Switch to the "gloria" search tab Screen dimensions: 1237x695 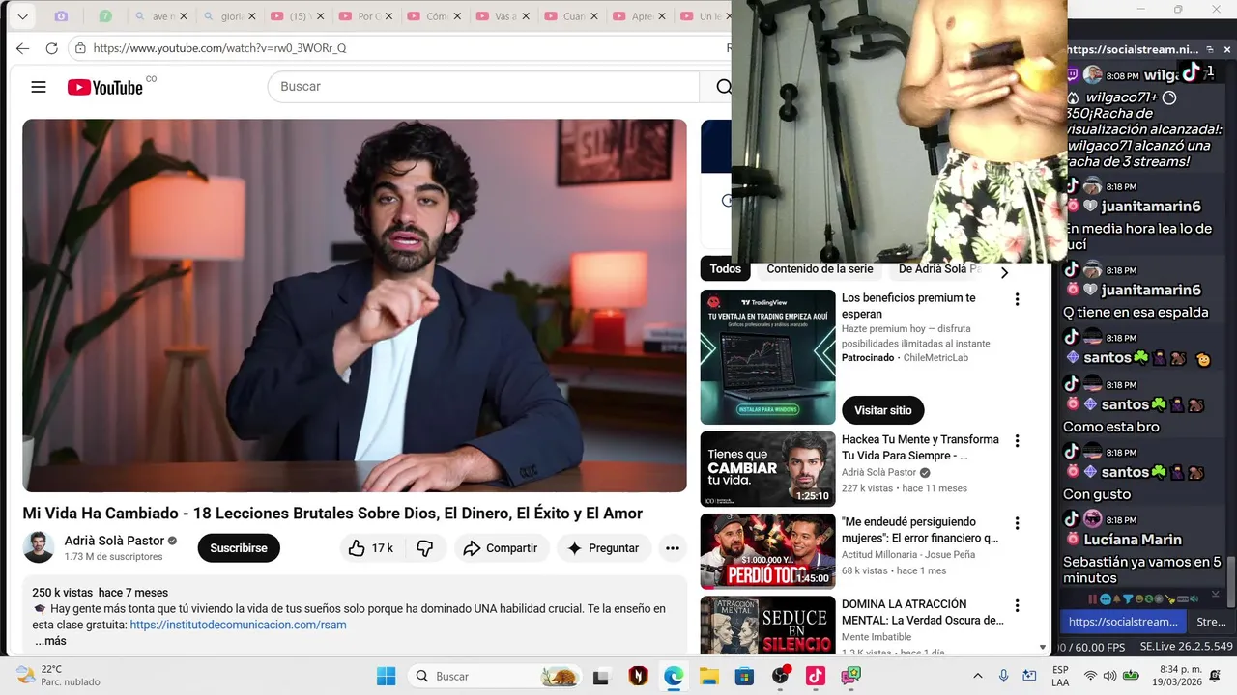(x=230, y=16)
